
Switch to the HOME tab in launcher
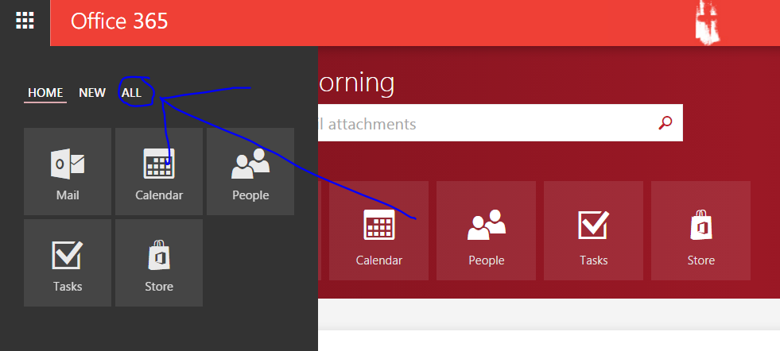(x=45, y=93)
